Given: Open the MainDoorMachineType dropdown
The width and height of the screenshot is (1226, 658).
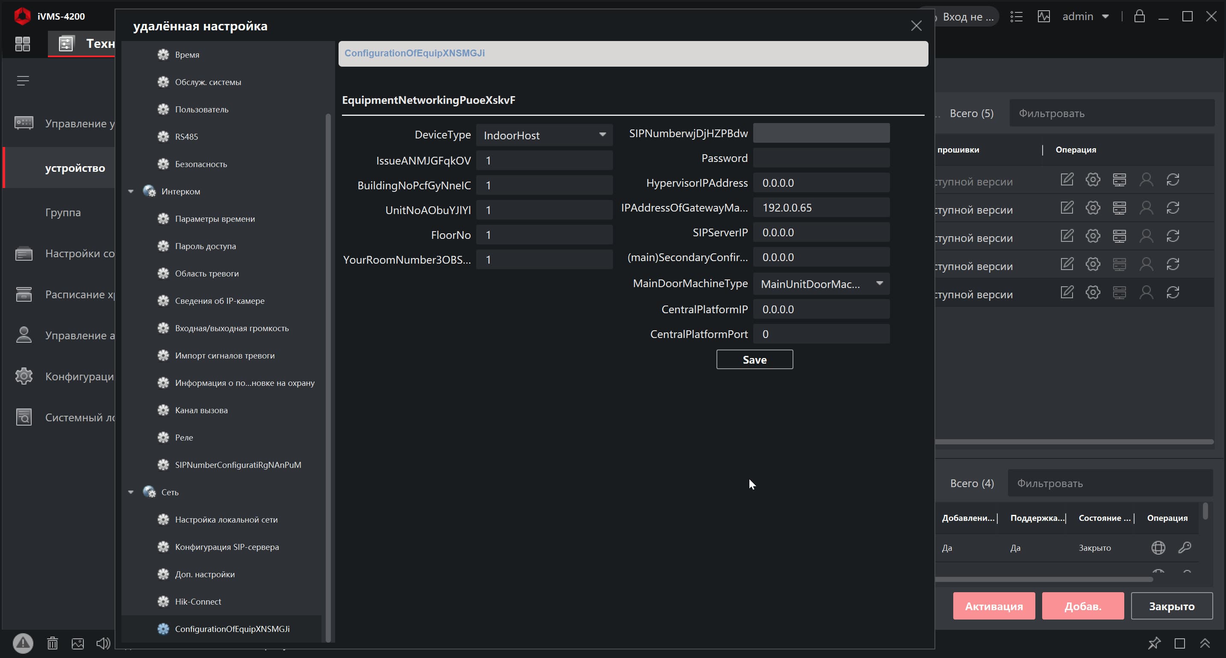Looking at the screenshot, I should pyautogui.click(x=821, y=284).
